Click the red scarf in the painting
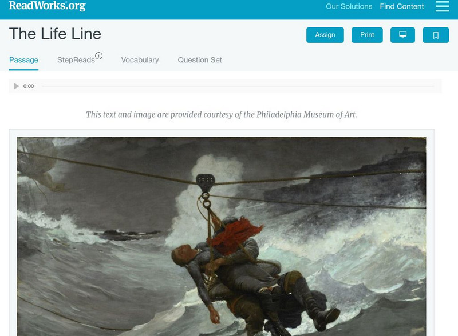The height and width of the screenshot is (336, 458). 235,234
